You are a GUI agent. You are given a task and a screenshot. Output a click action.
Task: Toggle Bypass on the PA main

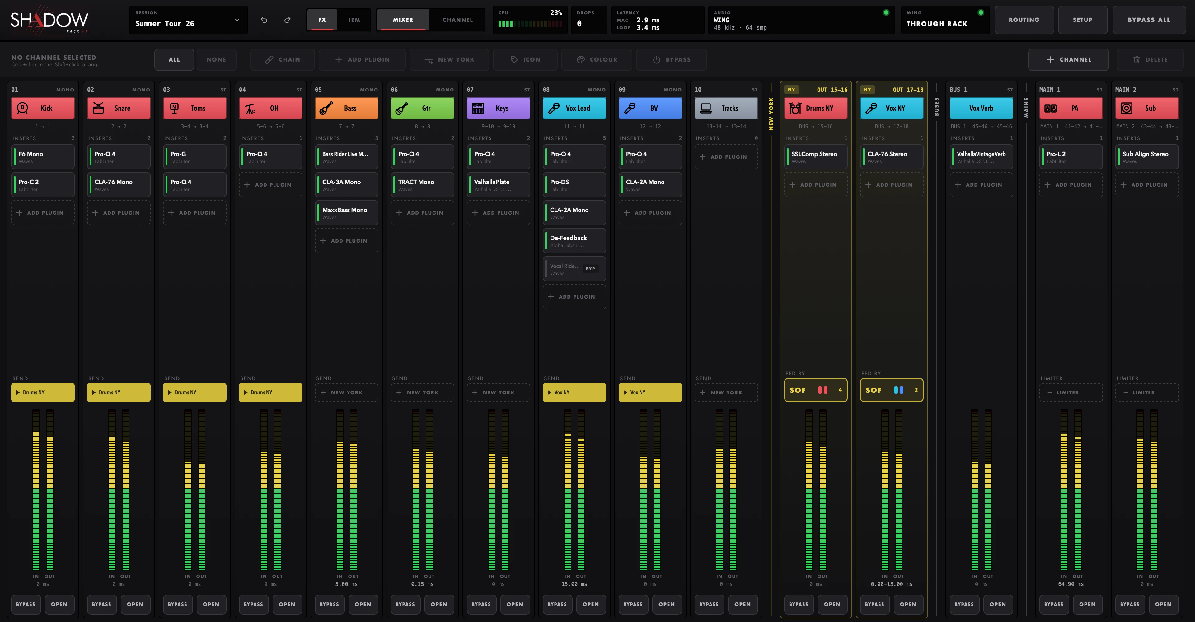click(1053, 604)
